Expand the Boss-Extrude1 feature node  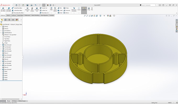coord(1,45)
